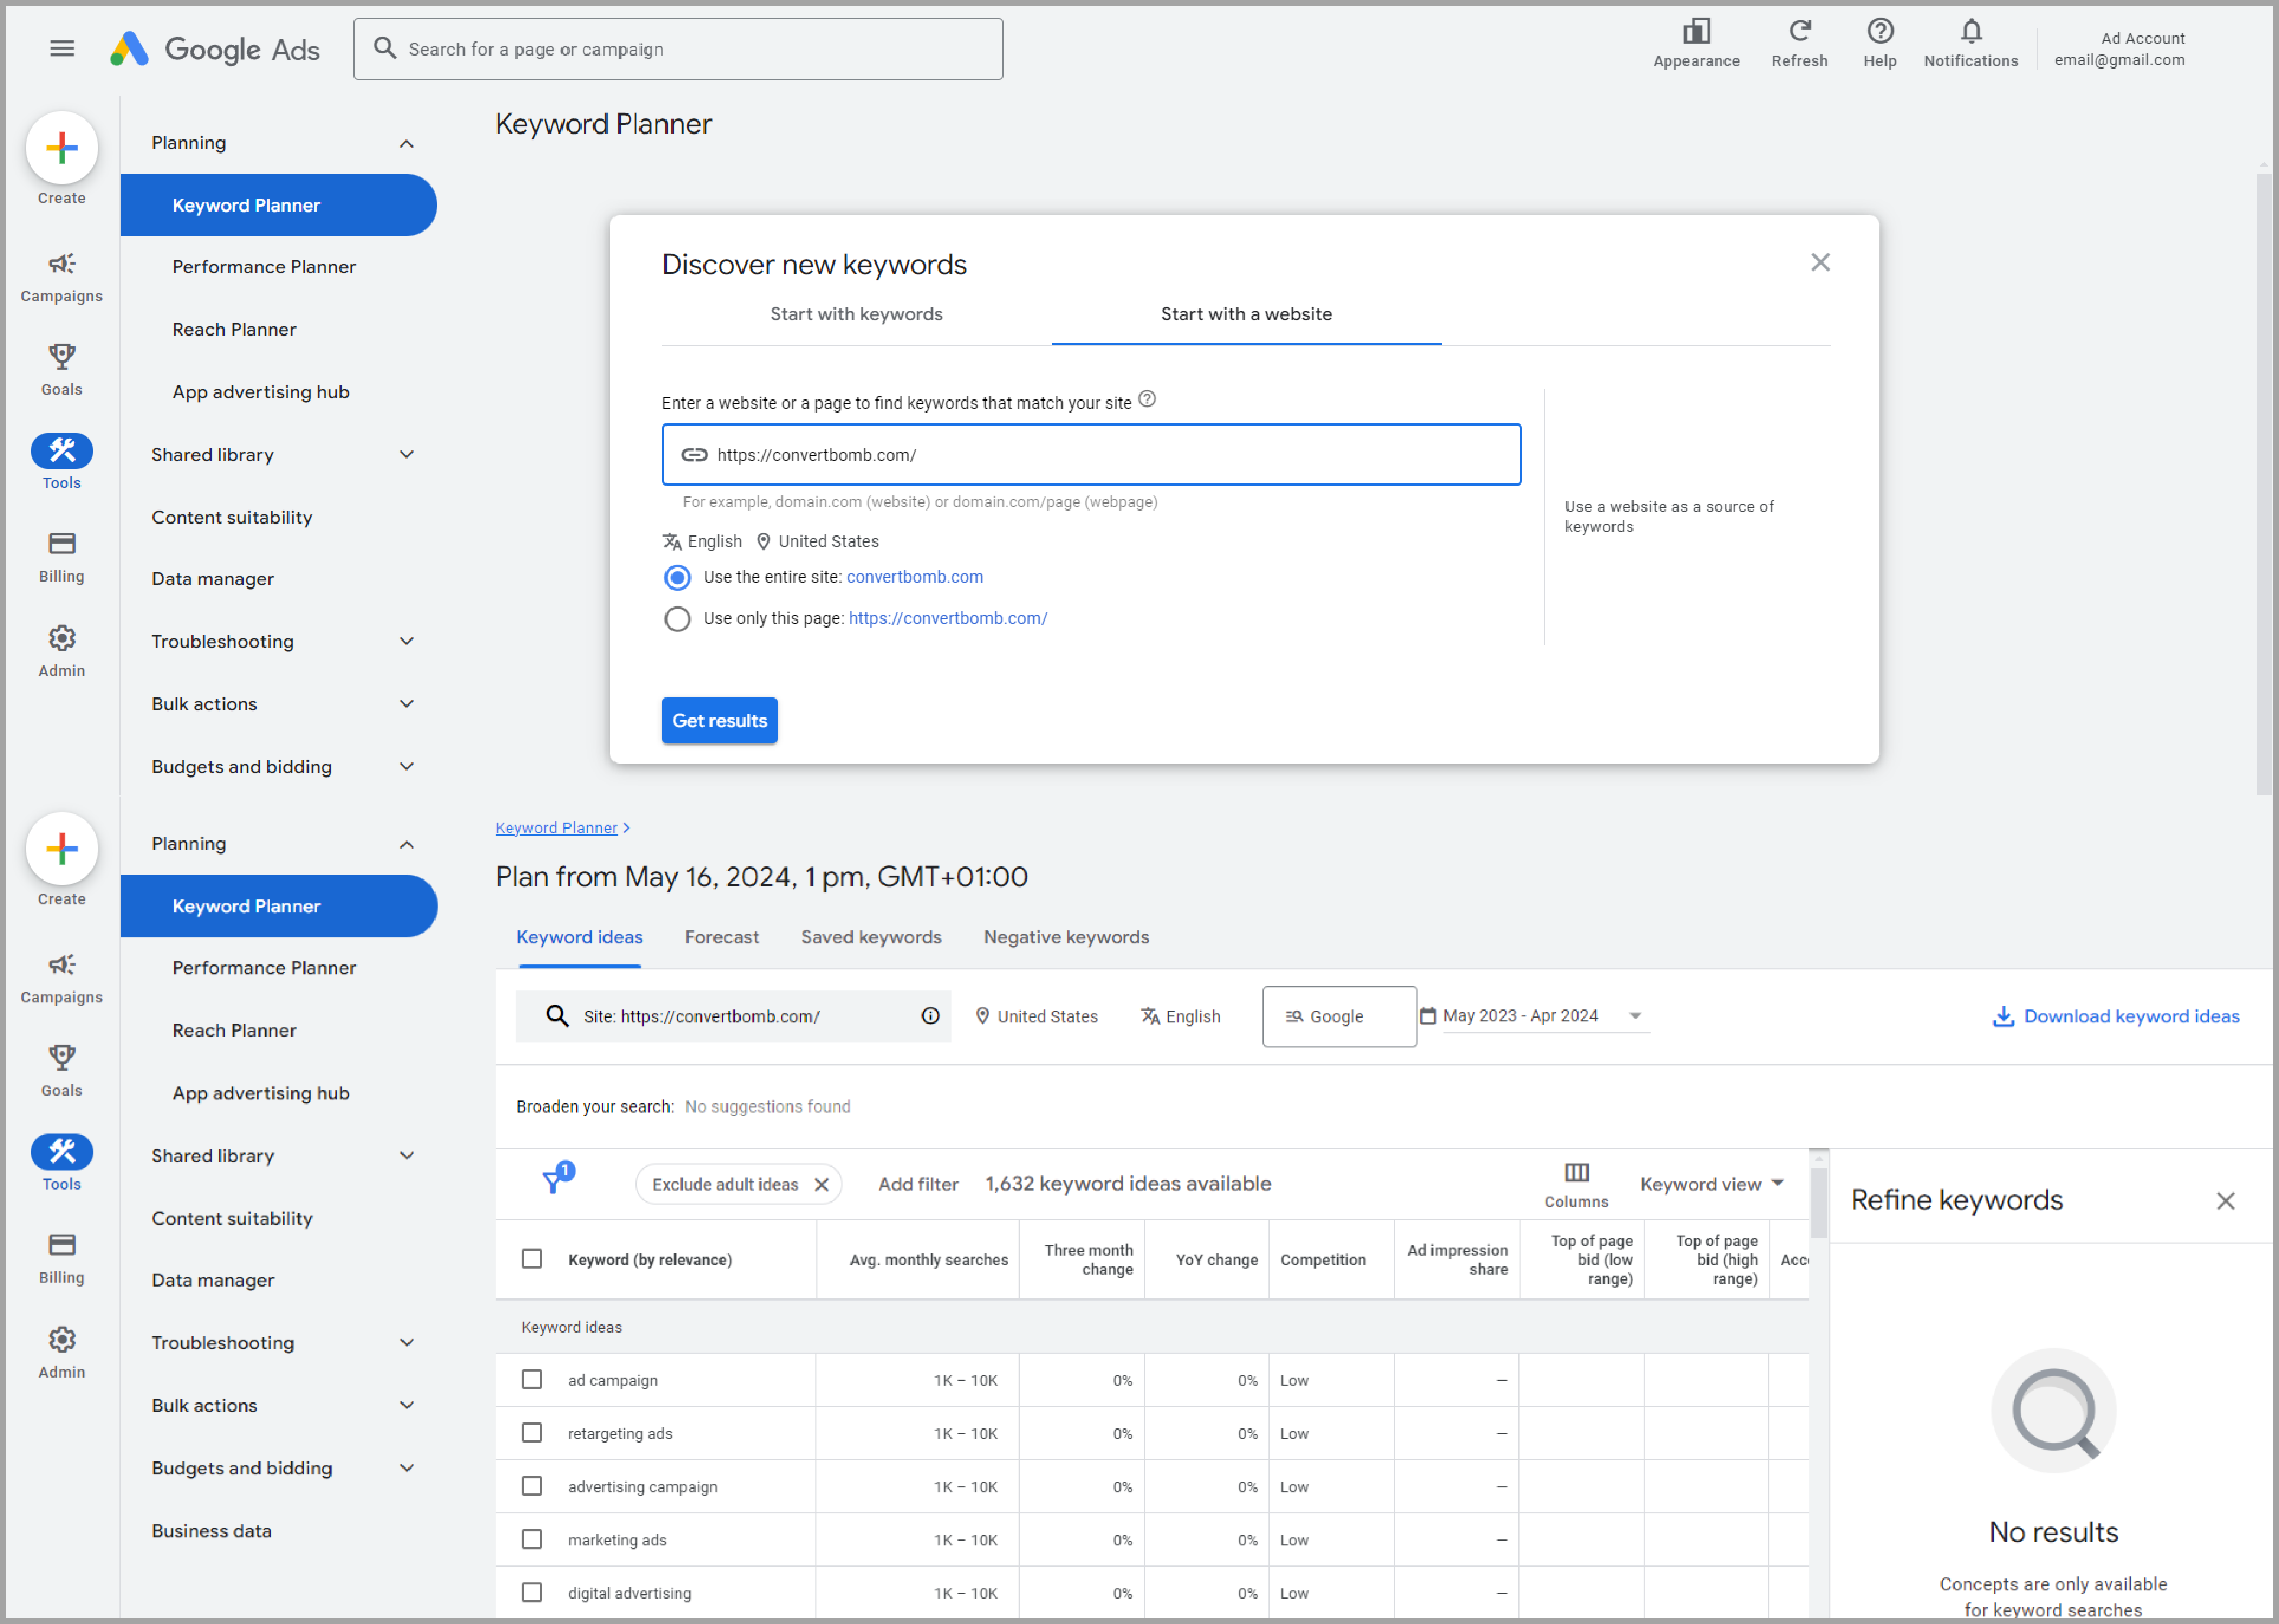Click Create plus button beside the Discover dialog

click(x=62, y=148)
